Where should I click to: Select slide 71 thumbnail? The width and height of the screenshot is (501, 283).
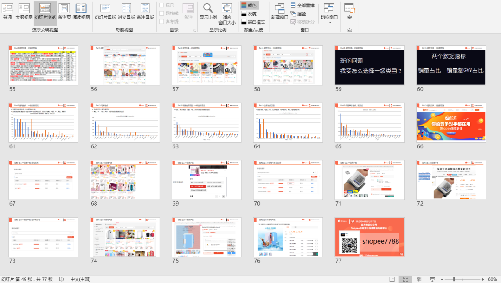[369, 180]
